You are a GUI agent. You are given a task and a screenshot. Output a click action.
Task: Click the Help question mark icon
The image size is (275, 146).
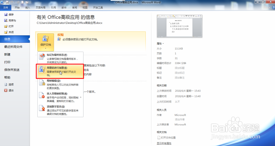pyautogui.click(x=273, y=7)
